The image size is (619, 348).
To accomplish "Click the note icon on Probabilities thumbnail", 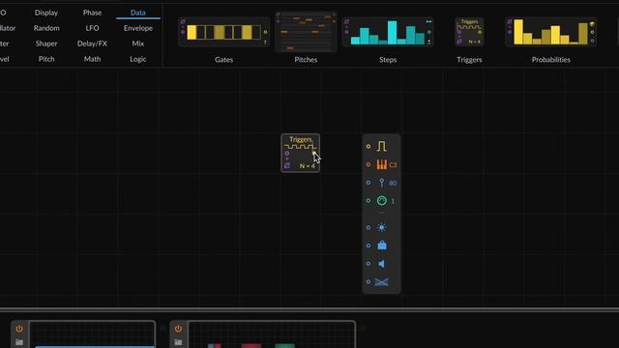I will (510, 21).
